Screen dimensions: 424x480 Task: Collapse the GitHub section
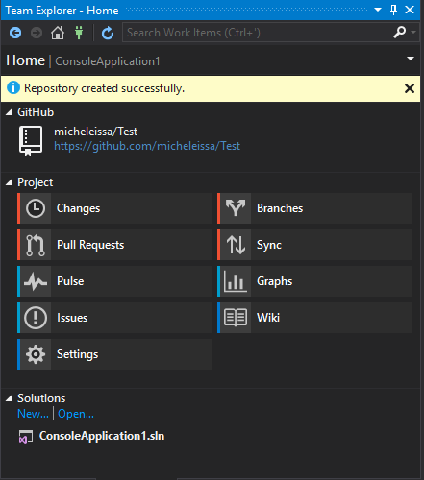click(9, 112)
